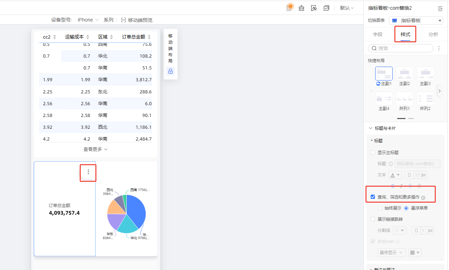449x270 pixels.
Task: Select the 主副2 quick layout thumbnail
Action: click(404, 74)
